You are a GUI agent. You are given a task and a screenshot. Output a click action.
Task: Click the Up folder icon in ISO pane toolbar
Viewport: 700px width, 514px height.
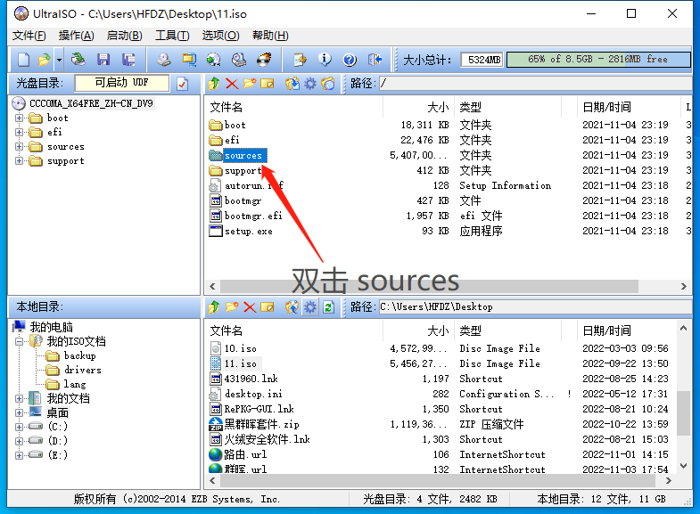(x=214, y=84)
